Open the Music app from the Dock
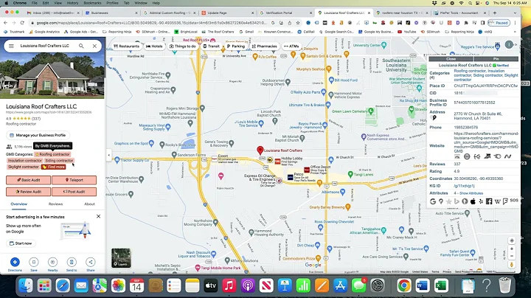Viewport: 531px width, 298px height. tap(229, 285)
